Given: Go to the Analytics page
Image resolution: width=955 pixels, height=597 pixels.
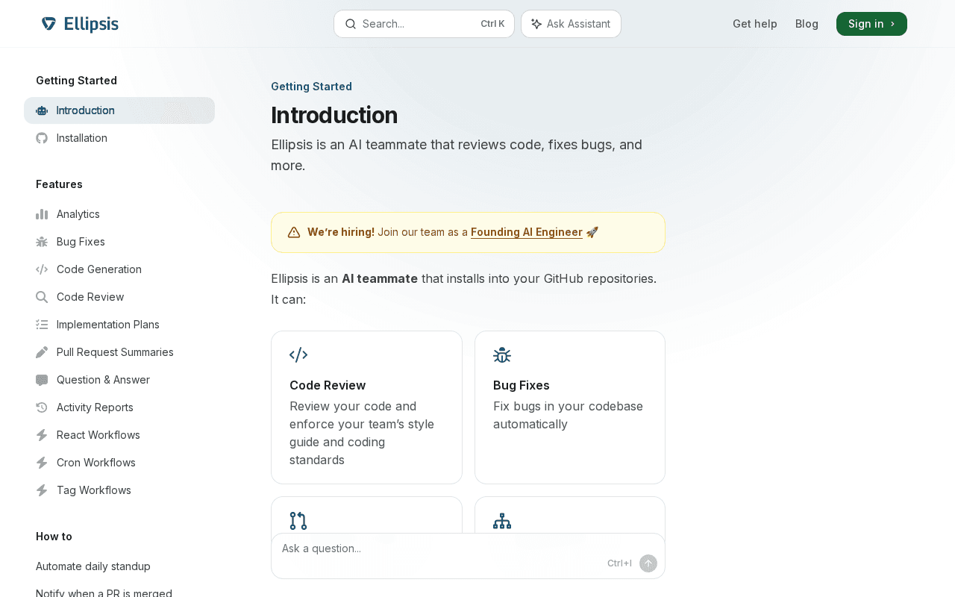Looking at the screenshot, I should tap(119, 214).
